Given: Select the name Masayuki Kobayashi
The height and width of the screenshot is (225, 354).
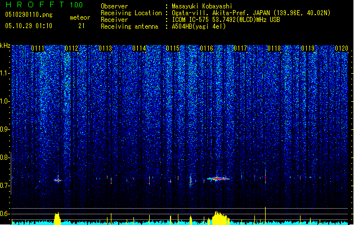Looking at the screenshot, I should (202, 6).
